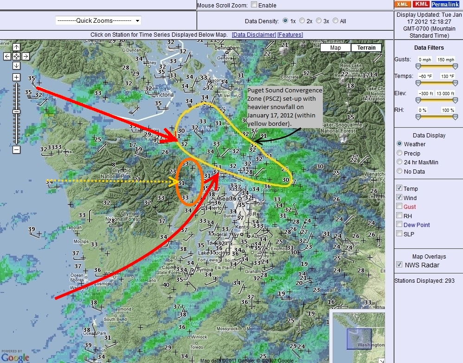The height and width of the screenshot is (363, 463).
Task: Select Precip data display
Action: (x=399, y=153)
